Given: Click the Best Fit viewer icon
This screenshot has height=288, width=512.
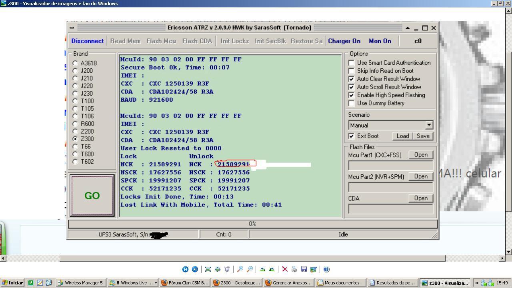Looking at the screenshot, I should point(208,269).
